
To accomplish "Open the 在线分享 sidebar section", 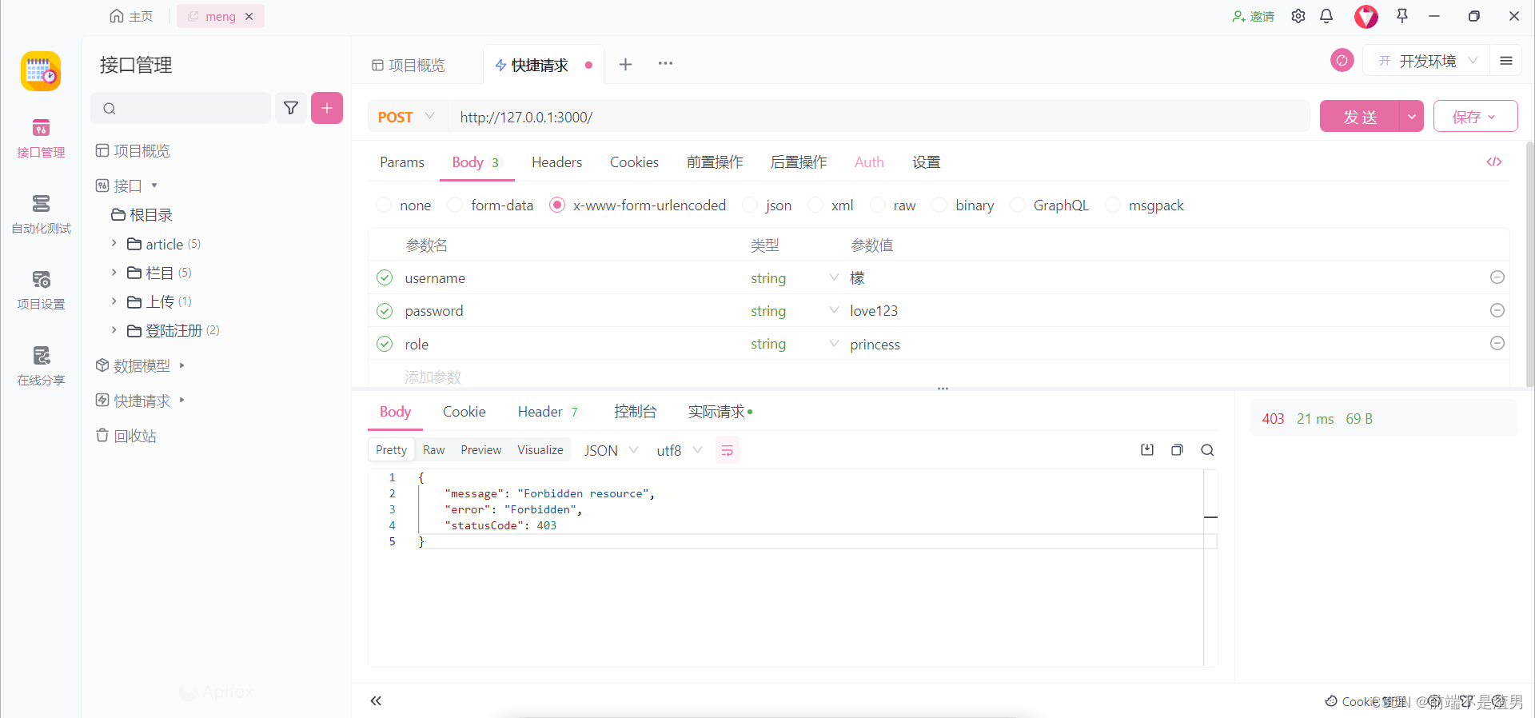I will tap(41, 366).
